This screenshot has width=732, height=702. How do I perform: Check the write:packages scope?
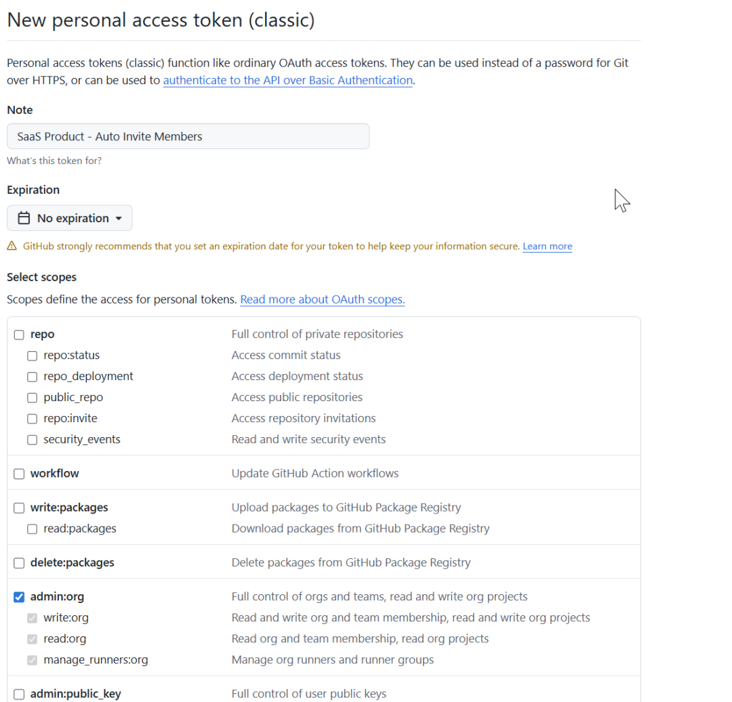(x=18, y=507)
